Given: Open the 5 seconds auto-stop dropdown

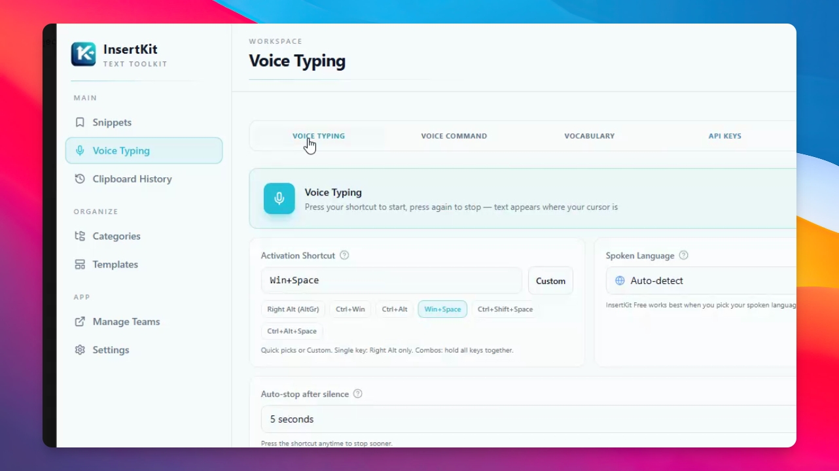Looking at the screenshot, I should (529, 419).
